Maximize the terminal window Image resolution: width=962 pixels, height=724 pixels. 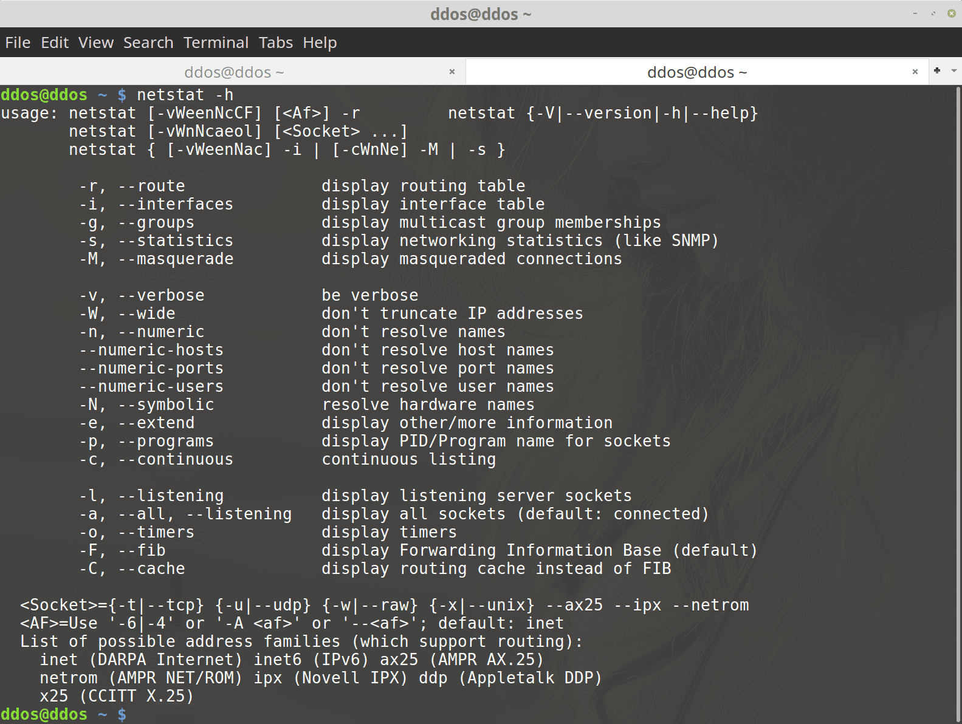[933, 13]
